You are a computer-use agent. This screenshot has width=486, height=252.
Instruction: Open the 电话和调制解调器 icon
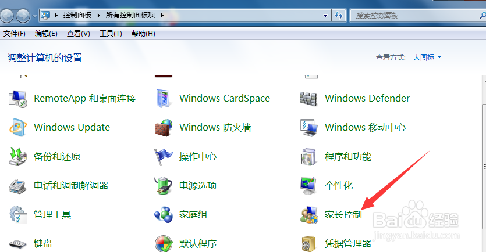pos(17,186)
